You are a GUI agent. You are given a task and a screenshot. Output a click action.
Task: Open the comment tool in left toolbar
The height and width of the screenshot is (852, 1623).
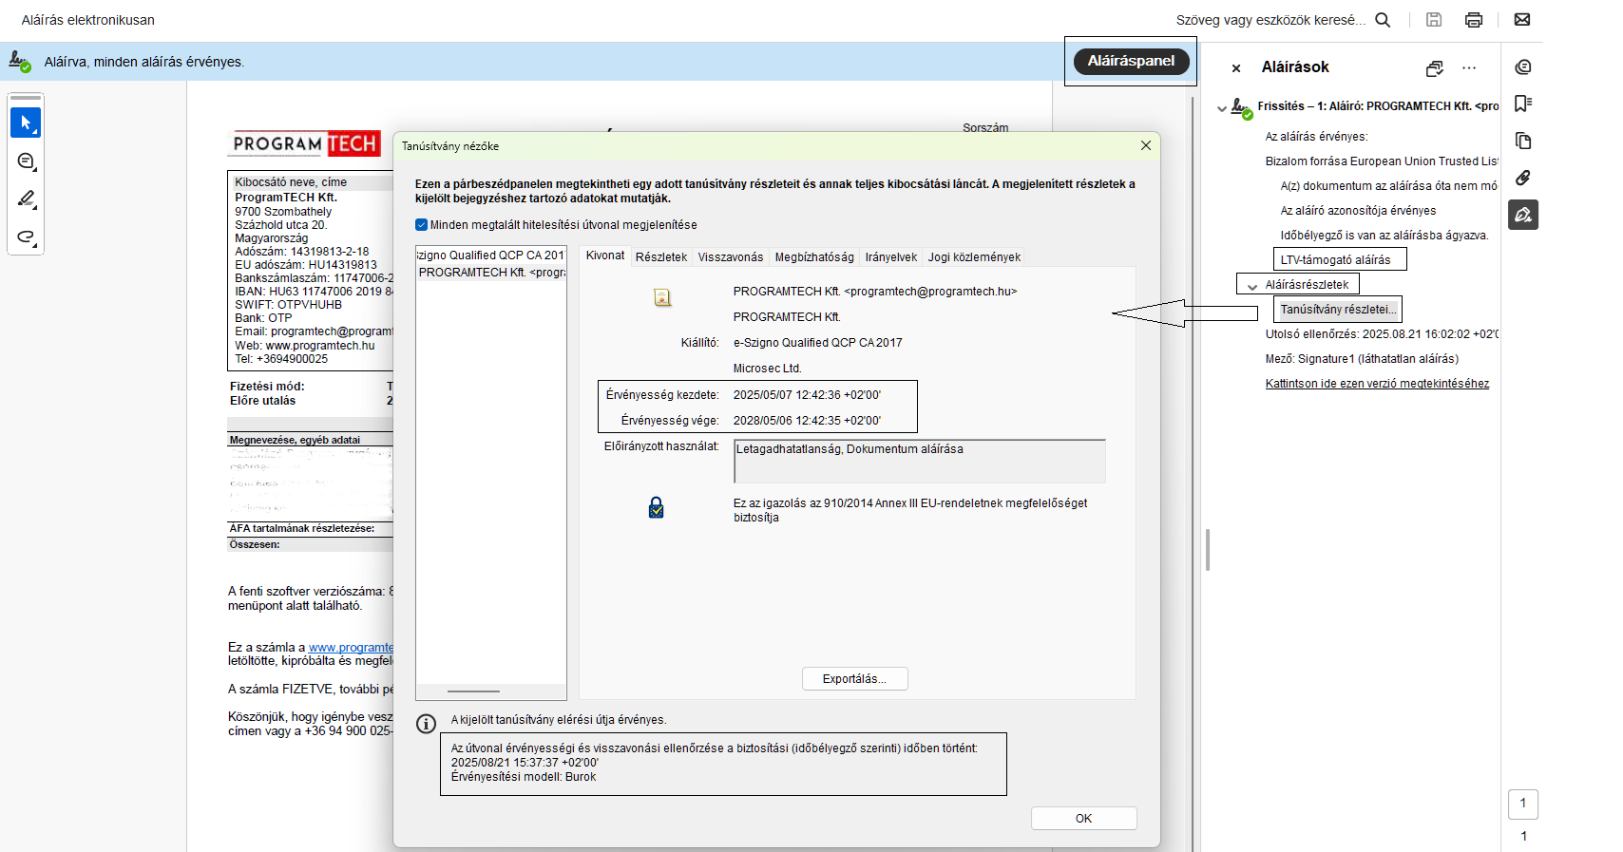point(26,161)
